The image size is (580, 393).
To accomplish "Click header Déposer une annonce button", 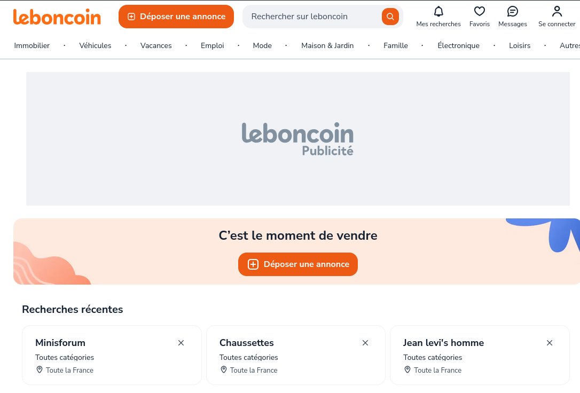I will coord(176,17).
